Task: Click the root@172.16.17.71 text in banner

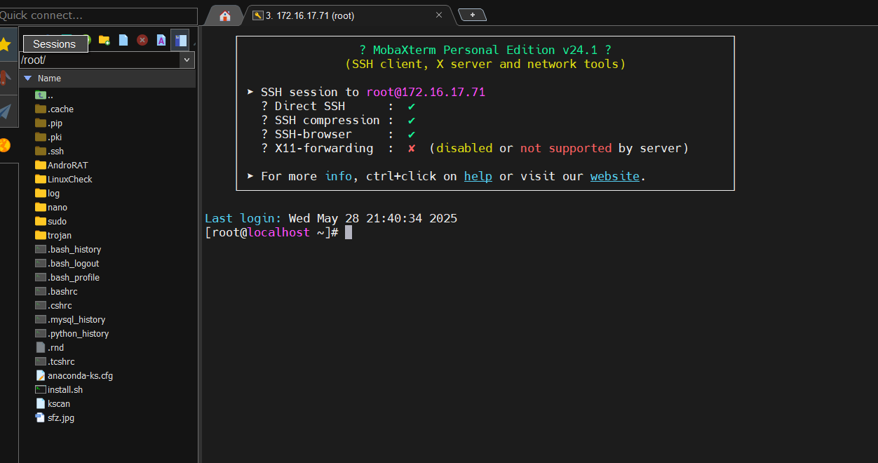Action: coord(426,92)
